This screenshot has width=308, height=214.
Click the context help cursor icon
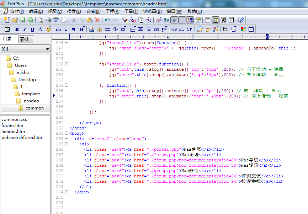click(241, 20)
